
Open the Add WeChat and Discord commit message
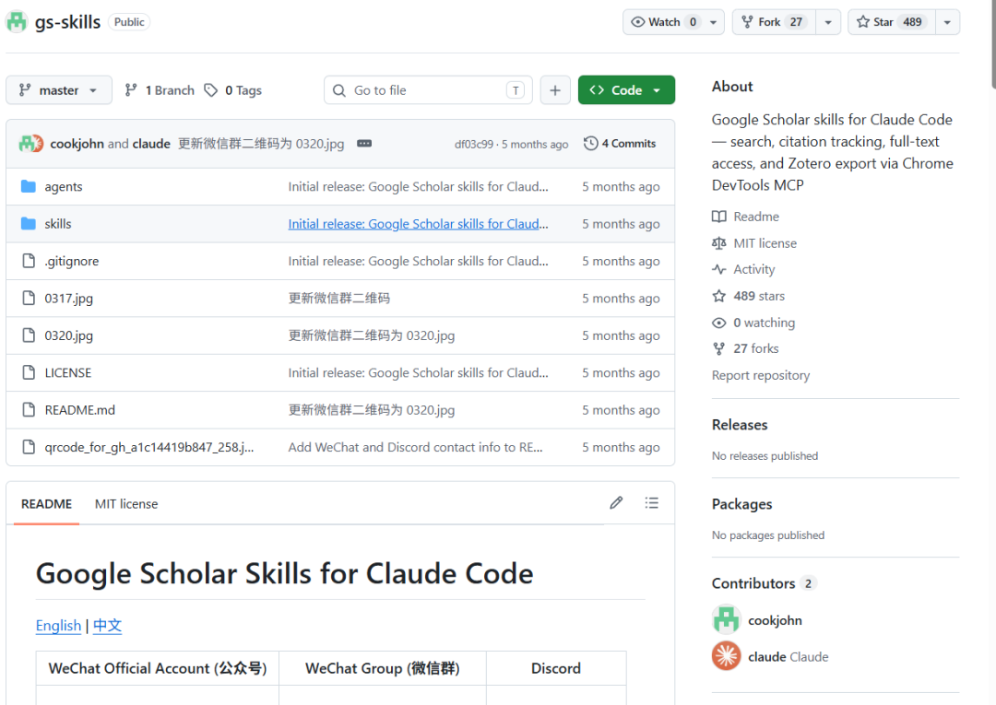tap(415, 447)
